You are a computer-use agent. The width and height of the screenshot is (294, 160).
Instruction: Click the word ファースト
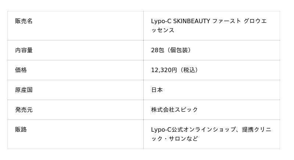pos(227,21)
